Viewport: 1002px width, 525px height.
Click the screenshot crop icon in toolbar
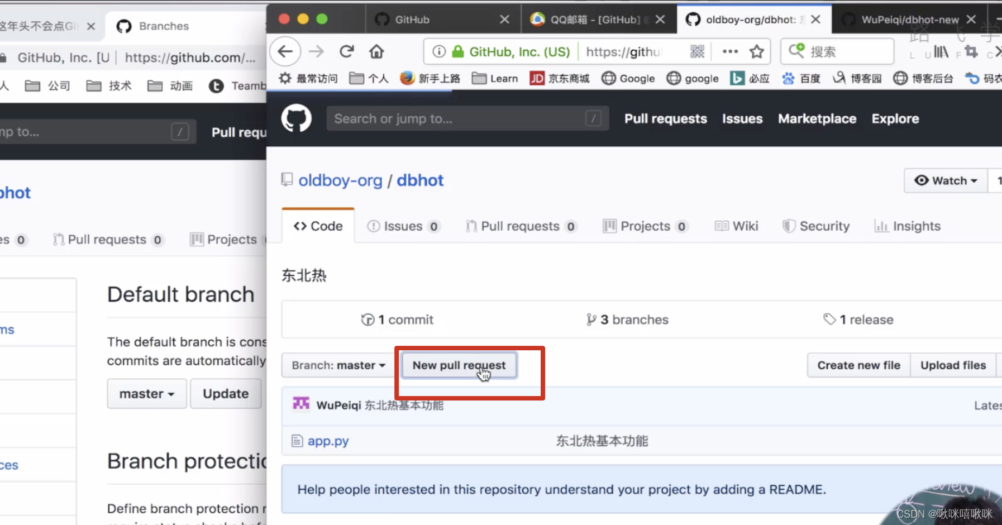(x=971, y=52)
